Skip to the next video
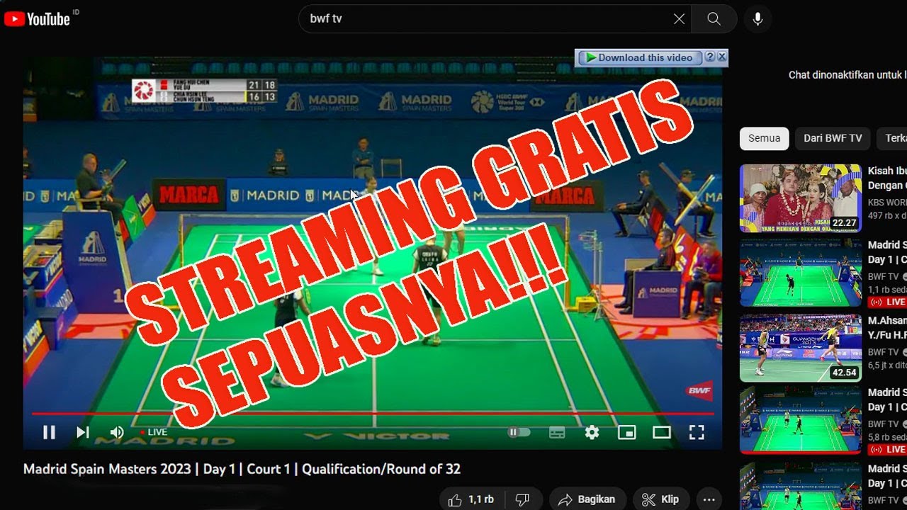Screen dimensions: 907x510 pyautogui.click(x=83, y=432)
